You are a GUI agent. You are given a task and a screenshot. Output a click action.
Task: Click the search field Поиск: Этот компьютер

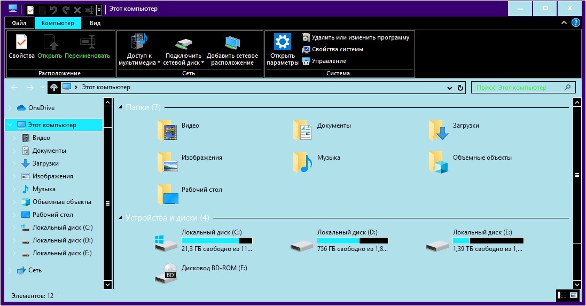coord(518,88)
